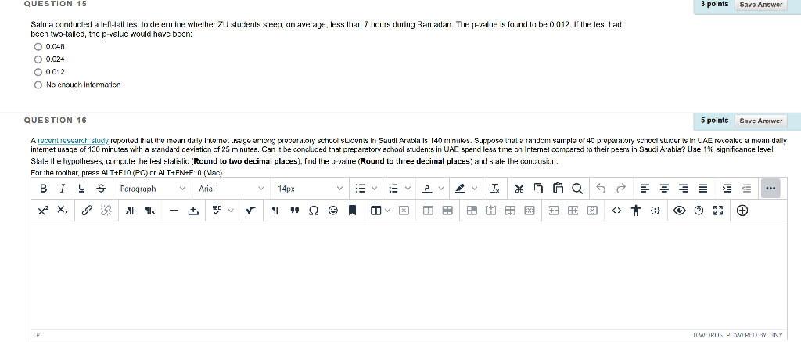Choose the 'No enough information' option
Viewport: 801px width, 342px height.
click(x=38, y=85)
